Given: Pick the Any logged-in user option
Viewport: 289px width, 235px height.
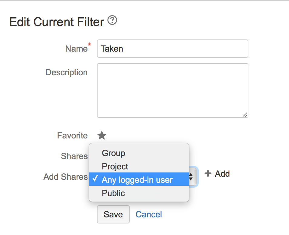Looking at the screenshot, I should 137,180.
